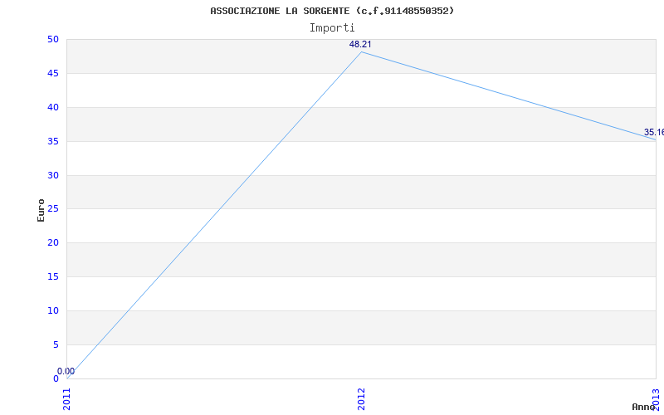The image size is (664, 415).
Task: Click the 'Importi' subtitle
Action: pos(332,28)
